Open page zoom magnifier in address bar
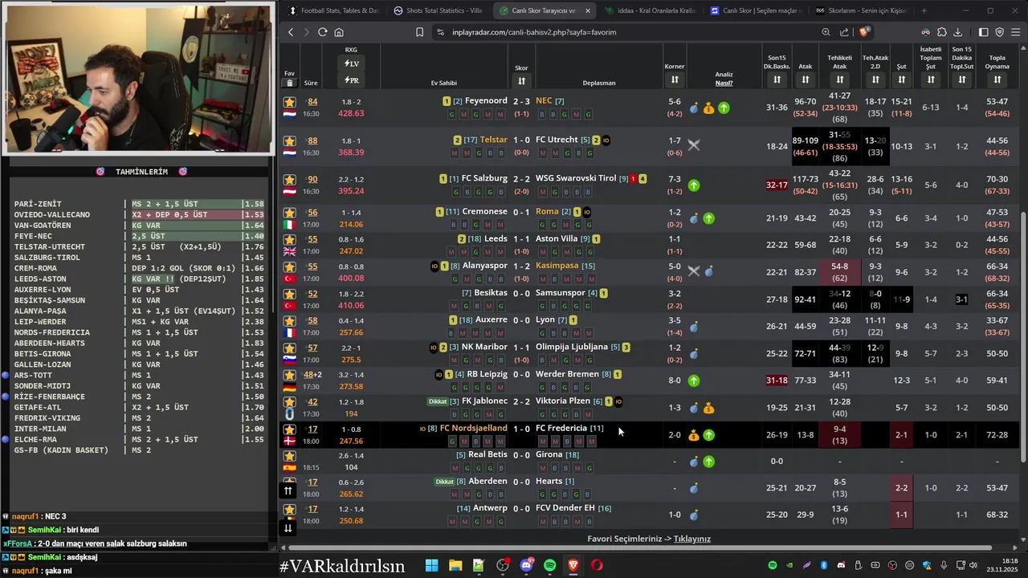The width and height of the screenshot is (1028, 578). pyautogui.click(x=826, y=32)
